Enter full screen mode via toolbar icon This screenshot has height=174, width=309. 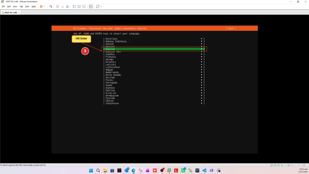[x=84, y=7]
